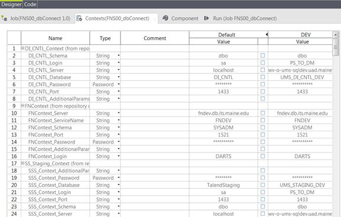
Task: Click the scrollbar up arrow
Action: coord(335,35)
